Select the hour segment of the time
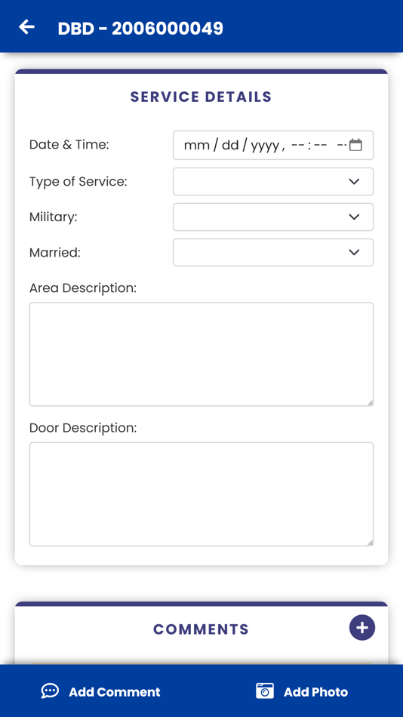403x717 pixels. coord(298,146)
